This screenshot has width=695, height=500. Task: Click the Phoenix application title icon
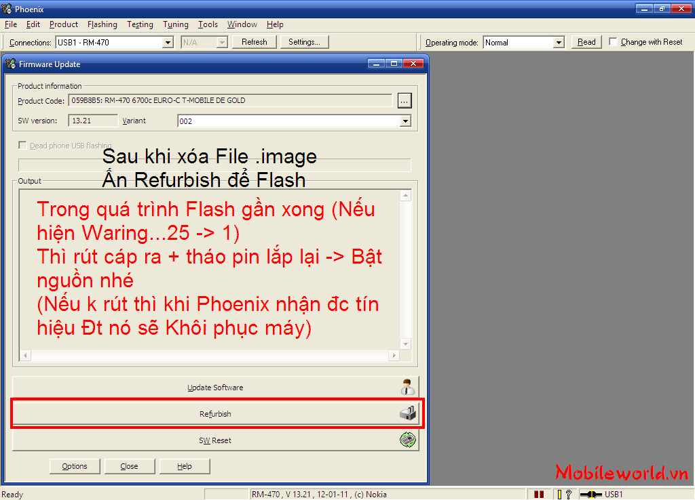coord(7,8)
